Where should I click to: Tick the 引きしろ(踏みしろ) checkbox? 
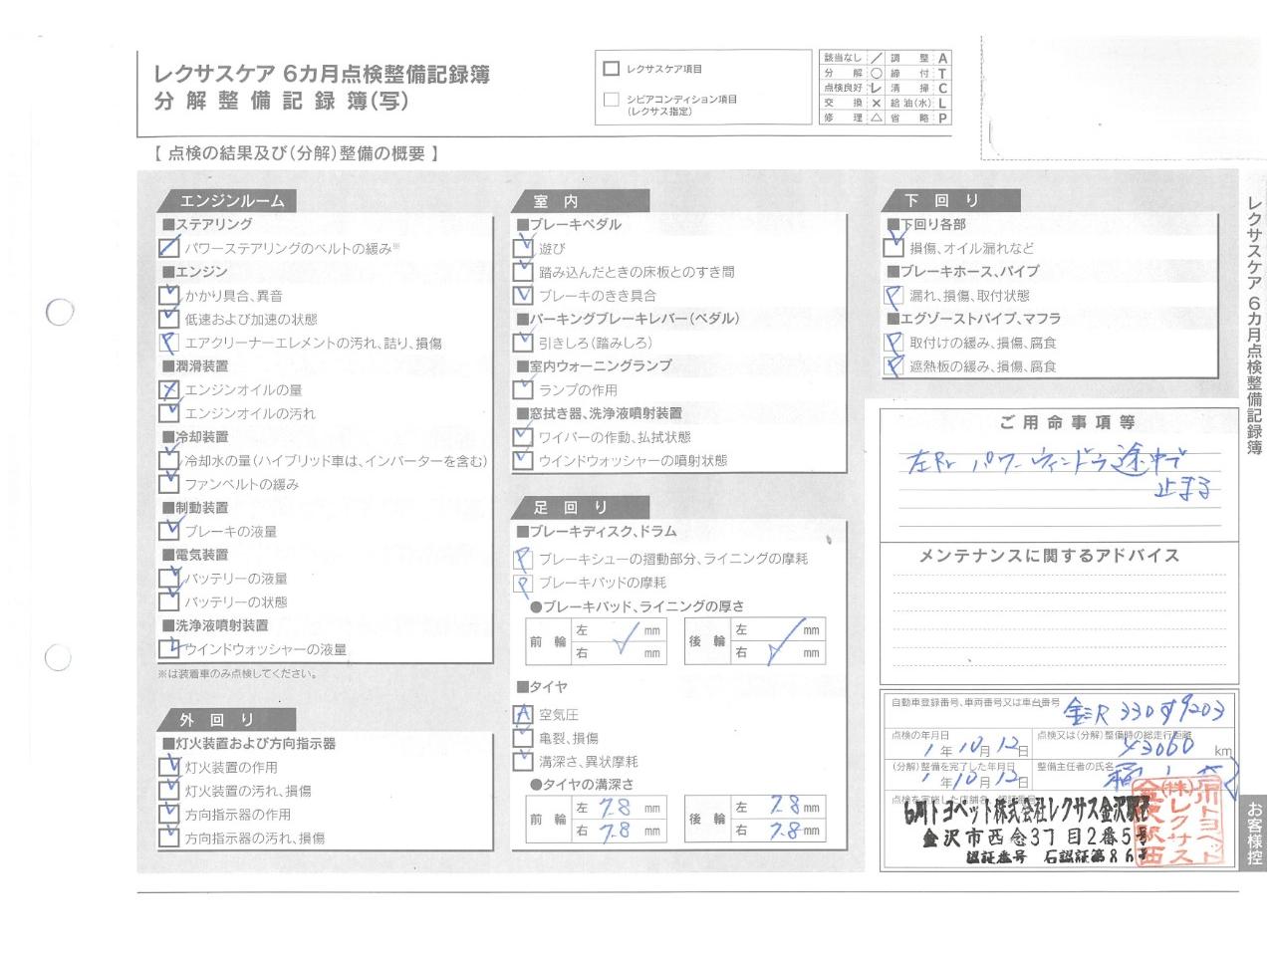(523, 343)
